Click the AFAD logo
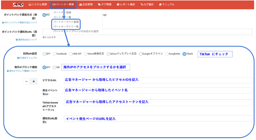Viewport: 256px width, 140px height. (x=18, y=4)
